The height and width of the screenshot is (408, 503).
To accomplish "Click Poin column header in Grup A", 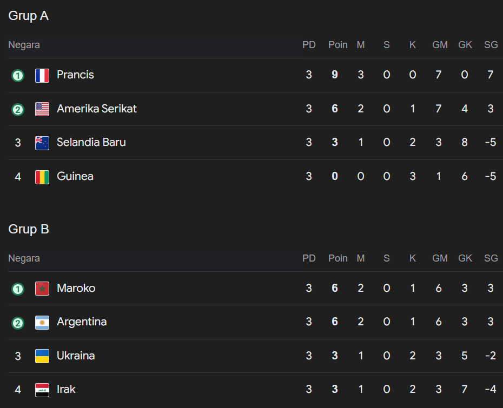I will 338,45.
